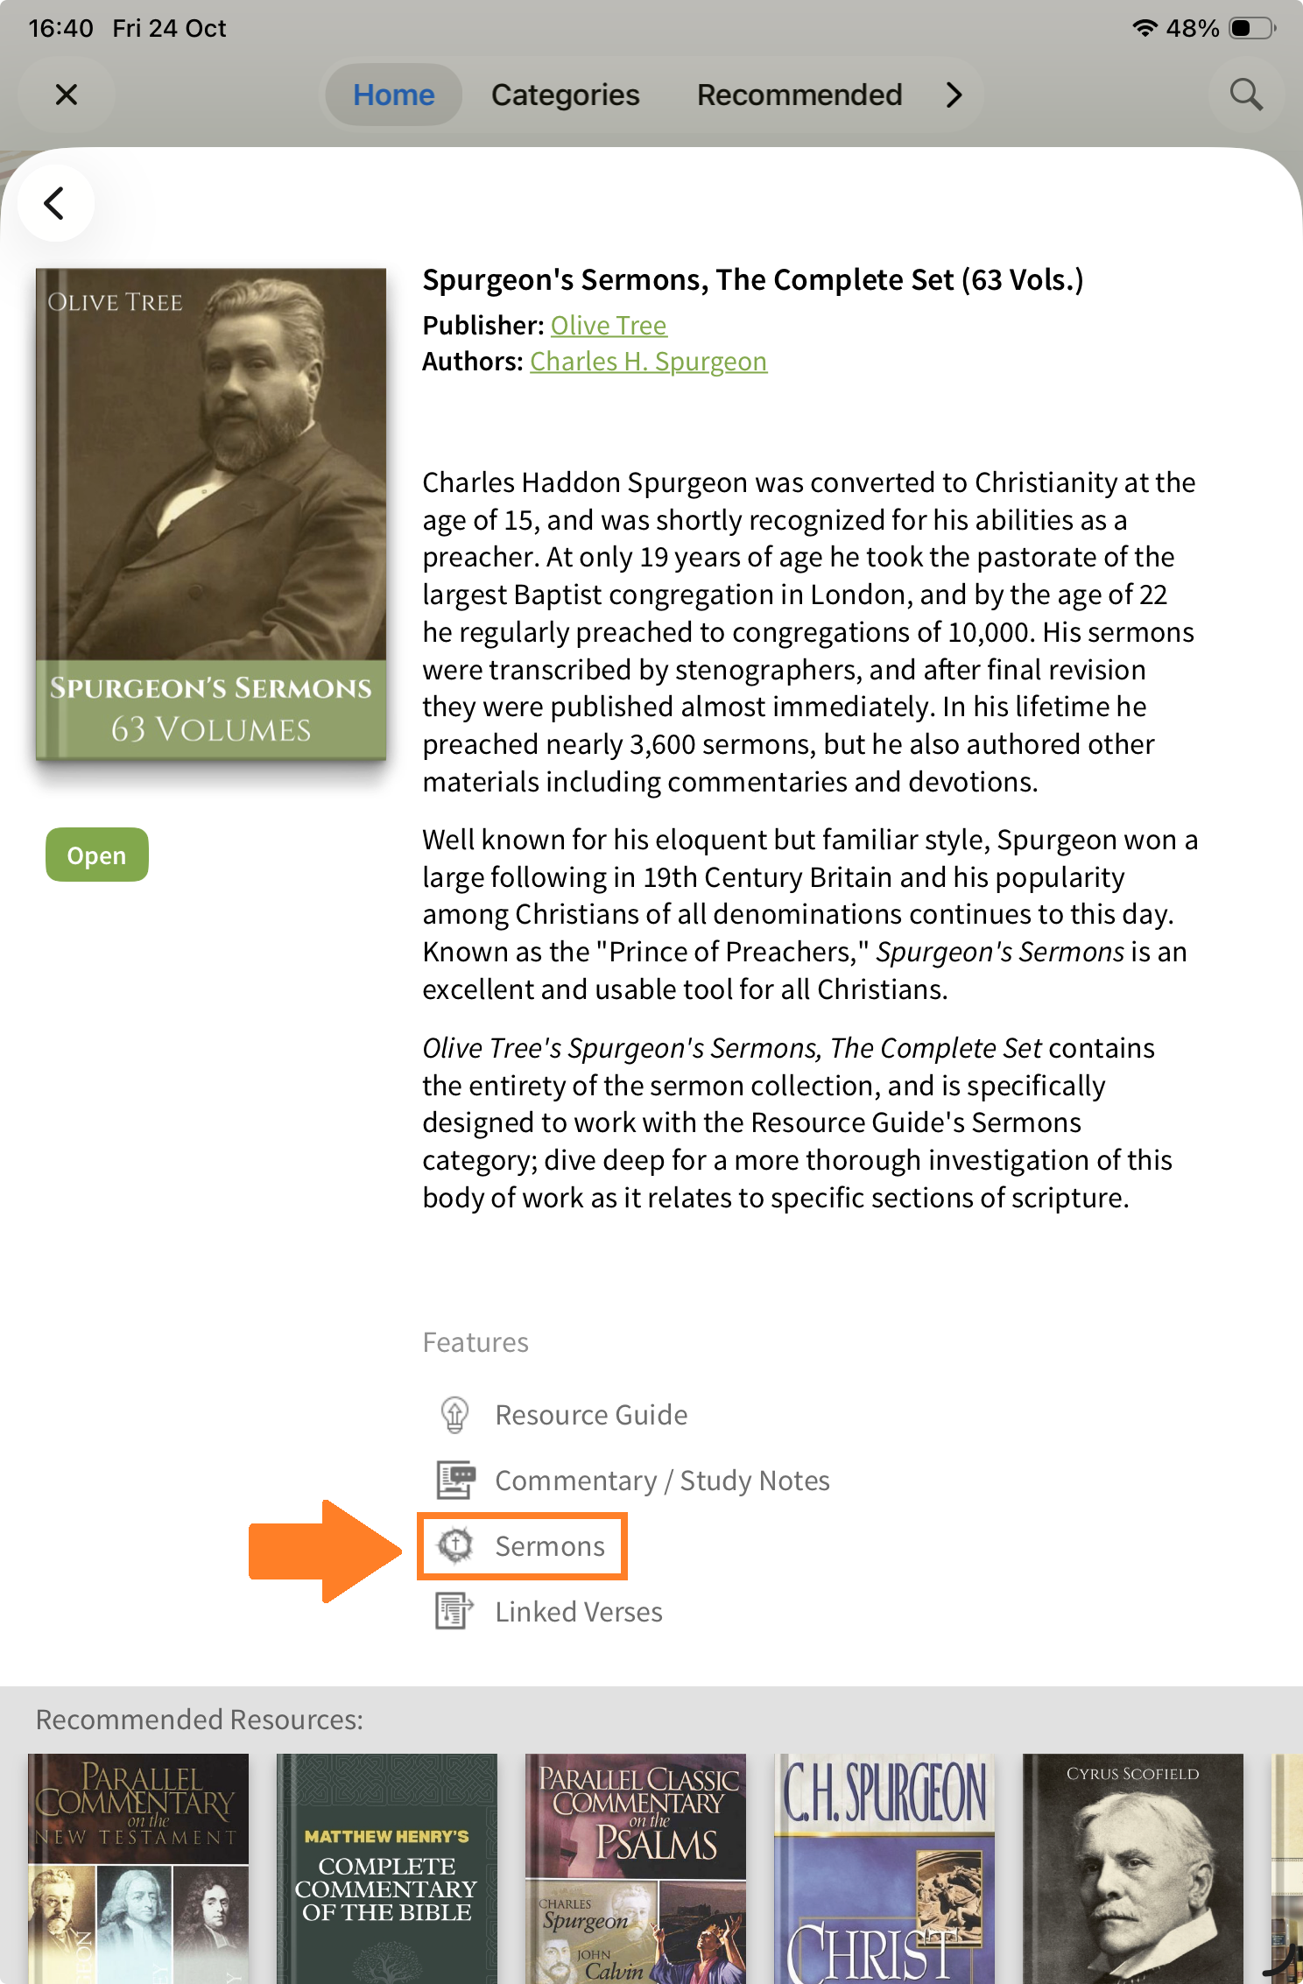Open the Recommended tab

pyautogui.click(x=799, y=95)
